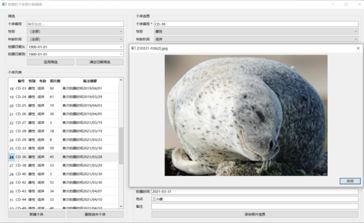Sort by the 性别 column header

(x=32, y=81)
